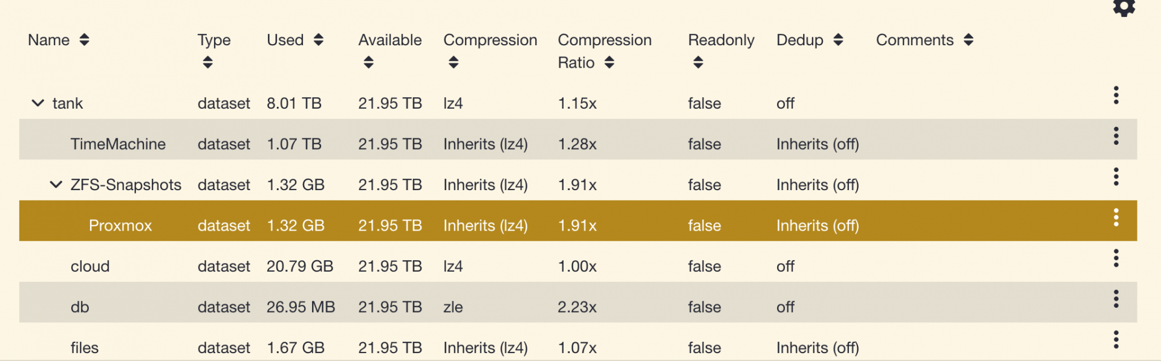This screenshot has width=1161, height=361.
Task: Open the three-dot menu for ZFS-Snapshots
Action: click(x=1116, y=177)
